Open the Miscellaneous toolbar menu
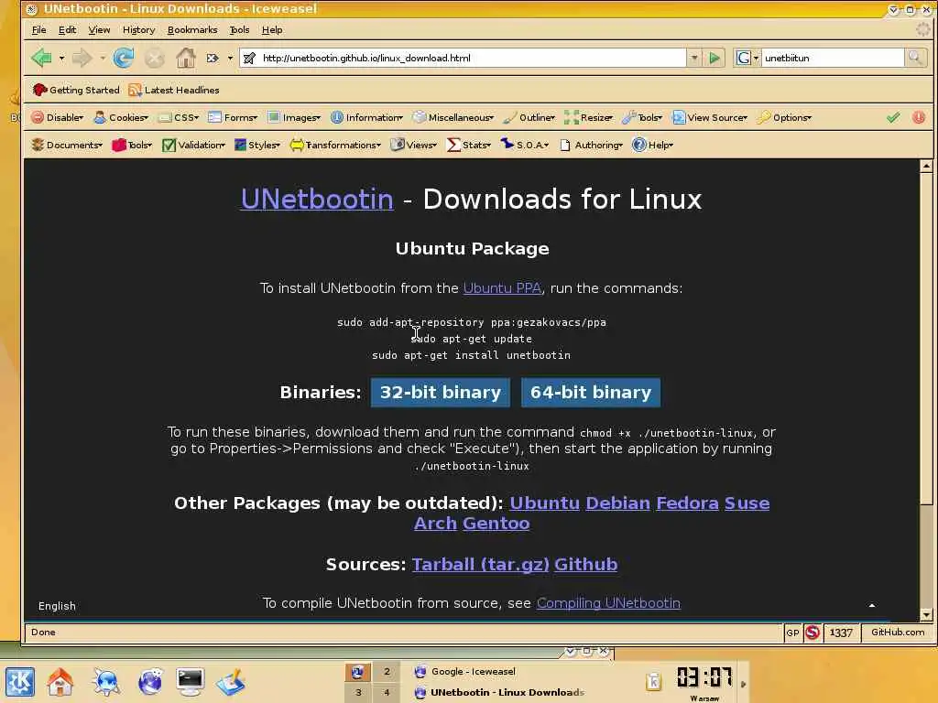The image size is (938, 703). 453,118
